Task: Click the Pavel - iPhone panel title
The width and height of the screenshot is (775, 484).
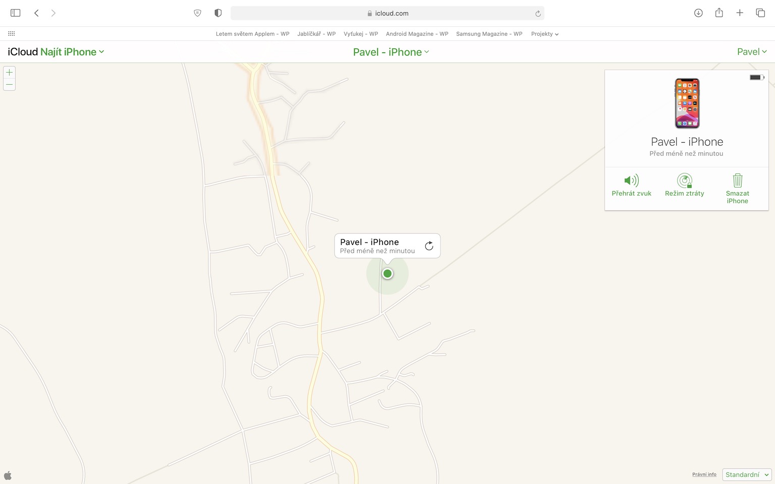Action: click(687, 142)
